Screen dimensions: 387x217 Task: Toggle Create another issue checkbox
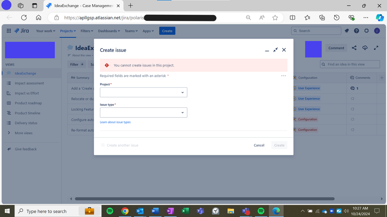[x=103, y=145]
